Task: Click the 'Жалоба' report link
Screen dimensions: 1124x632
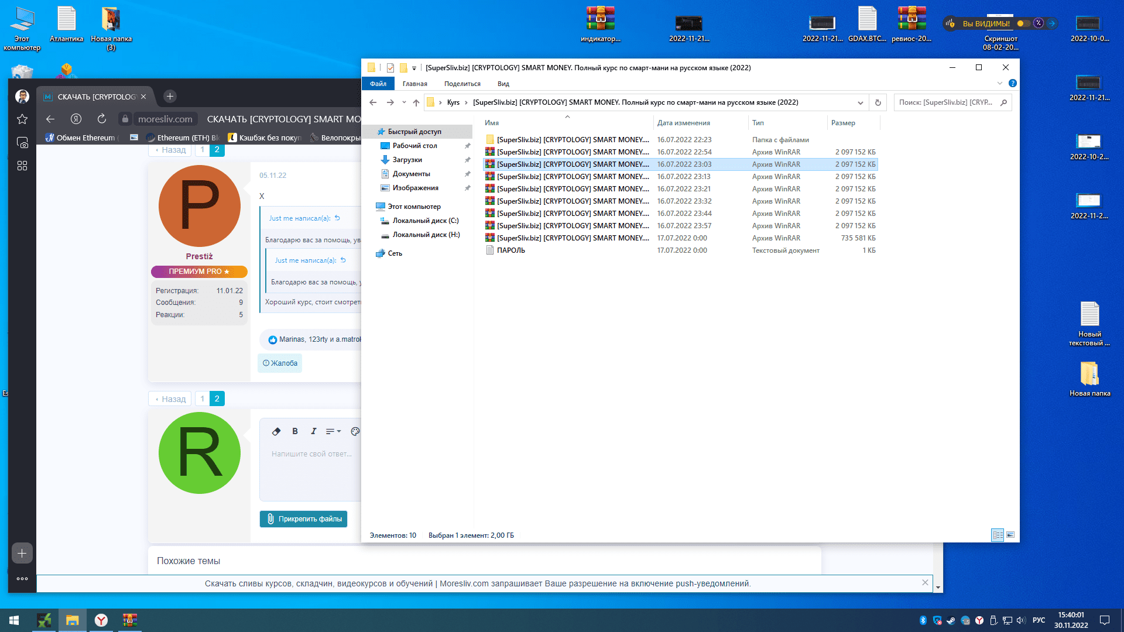Action: point(280,363)
